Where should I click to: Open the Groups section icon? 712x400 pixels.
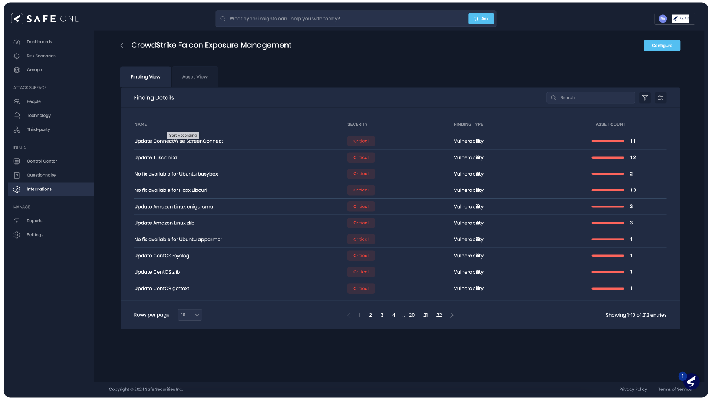17,70
